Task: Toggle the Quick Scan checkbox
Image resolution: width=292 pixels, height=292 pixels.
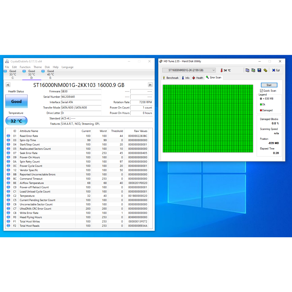Action: pos(261,91)
